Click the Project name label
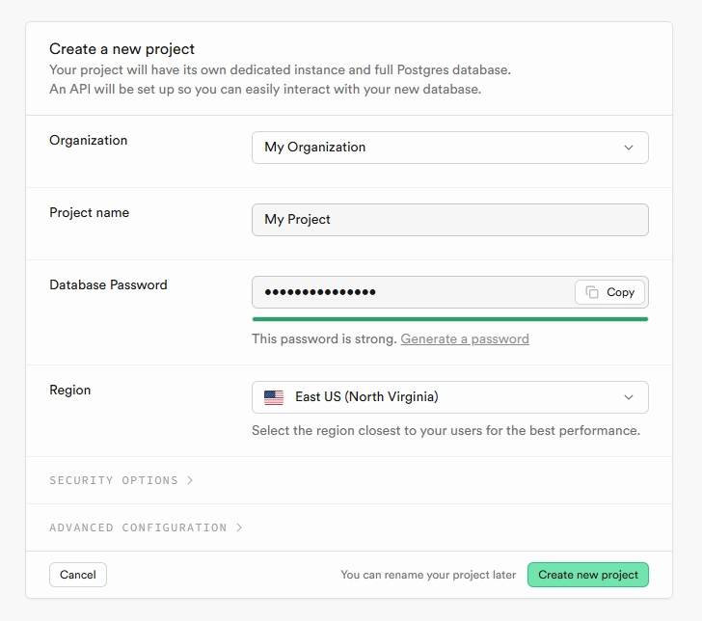 pos(89,213)
